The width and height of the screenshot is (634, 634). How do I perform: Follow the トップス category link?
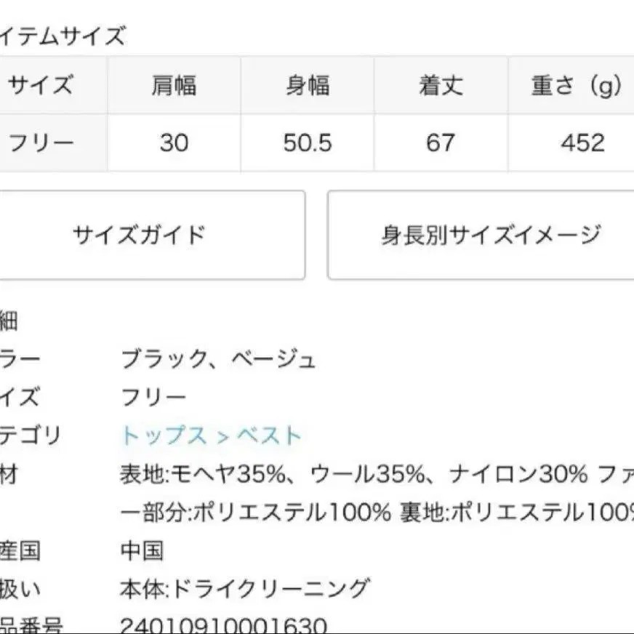(164, 436)
